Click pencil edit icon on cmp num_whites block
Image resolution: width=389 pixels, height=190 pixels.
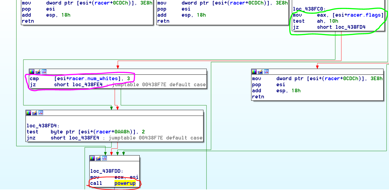(x=38, y=72)
